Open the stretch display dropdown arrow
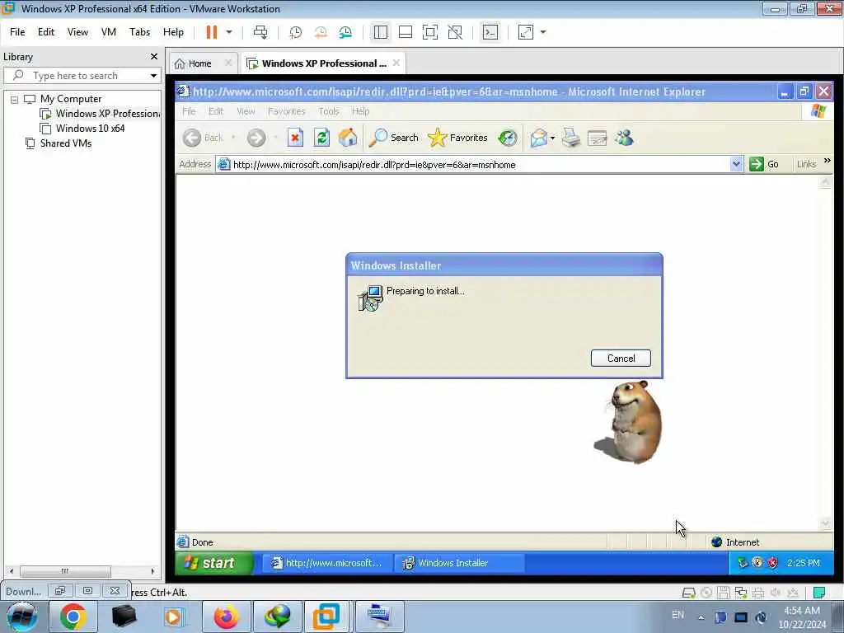Image resolution: width=844 pixels, height=633 pixels. (543, 32)
